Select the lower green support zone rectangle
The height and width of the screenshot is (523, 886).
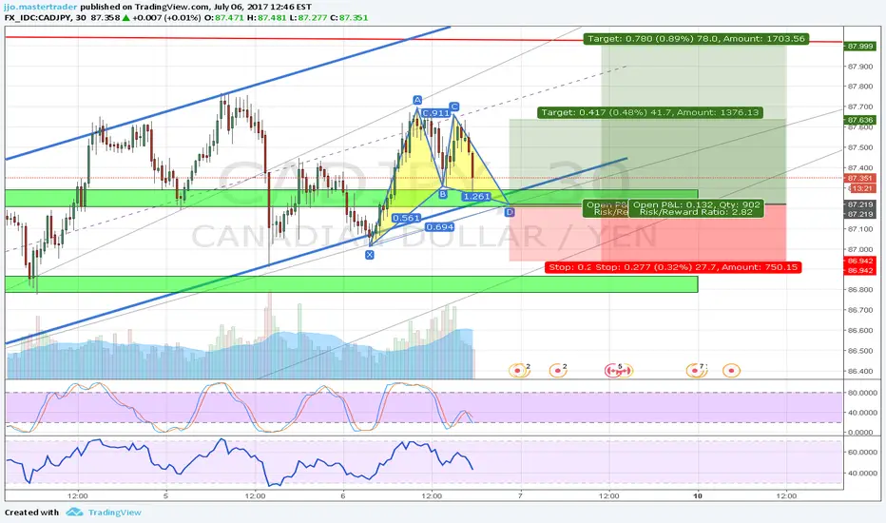tap(352, 284)
